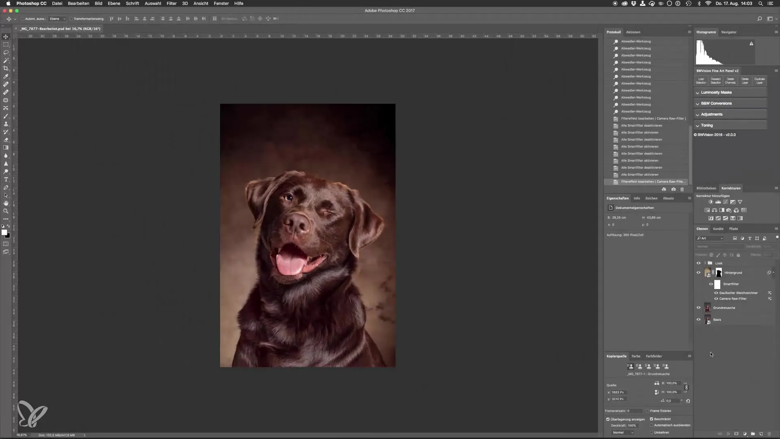Click the Duplicate Layer button

coord(759,81)
